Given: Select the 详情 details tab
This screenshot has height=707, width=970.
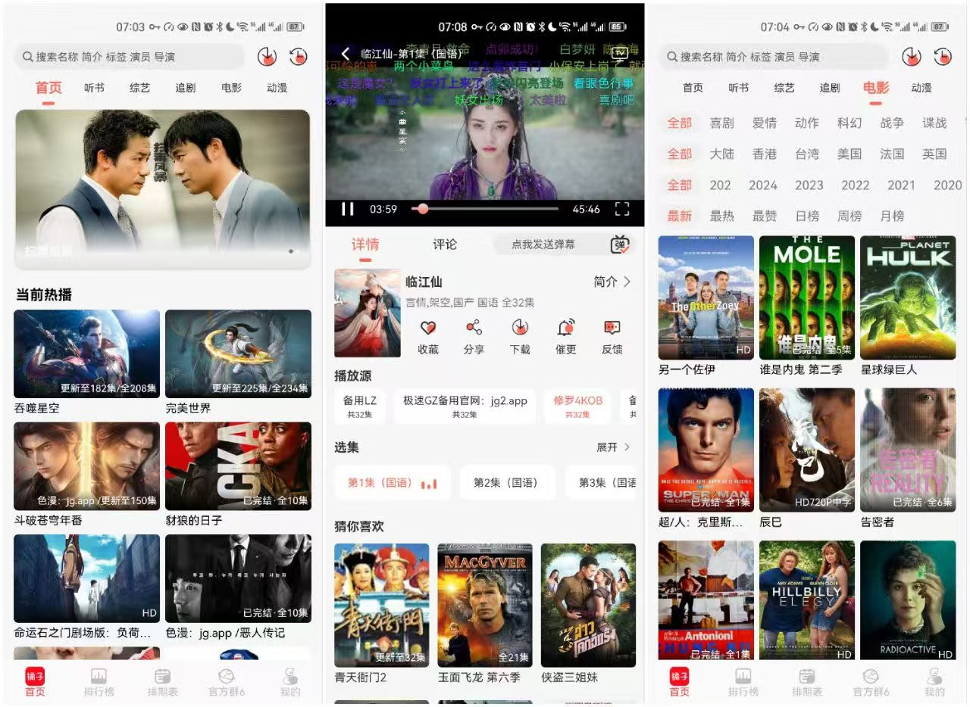Looking at the screenshot, I should click(365, 244).
